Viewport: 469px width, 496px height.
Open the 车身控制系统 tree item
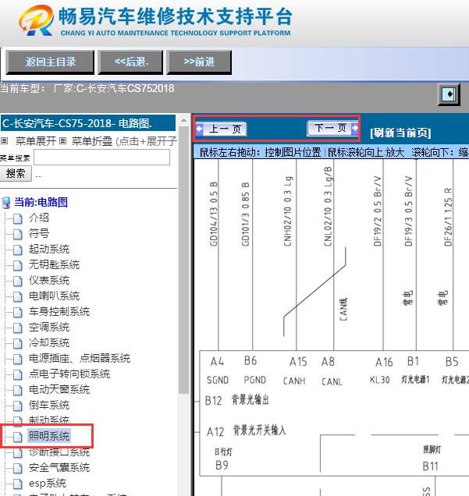pyautogui.click(x=59, y=312)
